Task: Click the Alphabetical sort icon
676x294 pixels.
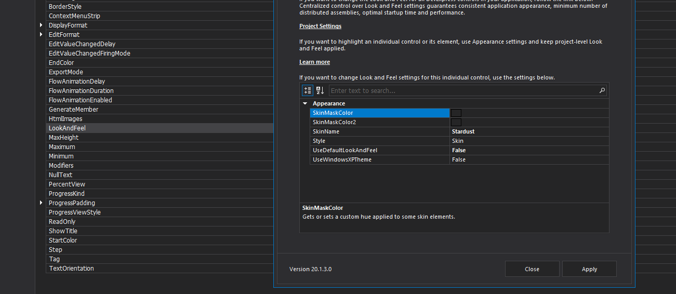Action: [320, 90]
